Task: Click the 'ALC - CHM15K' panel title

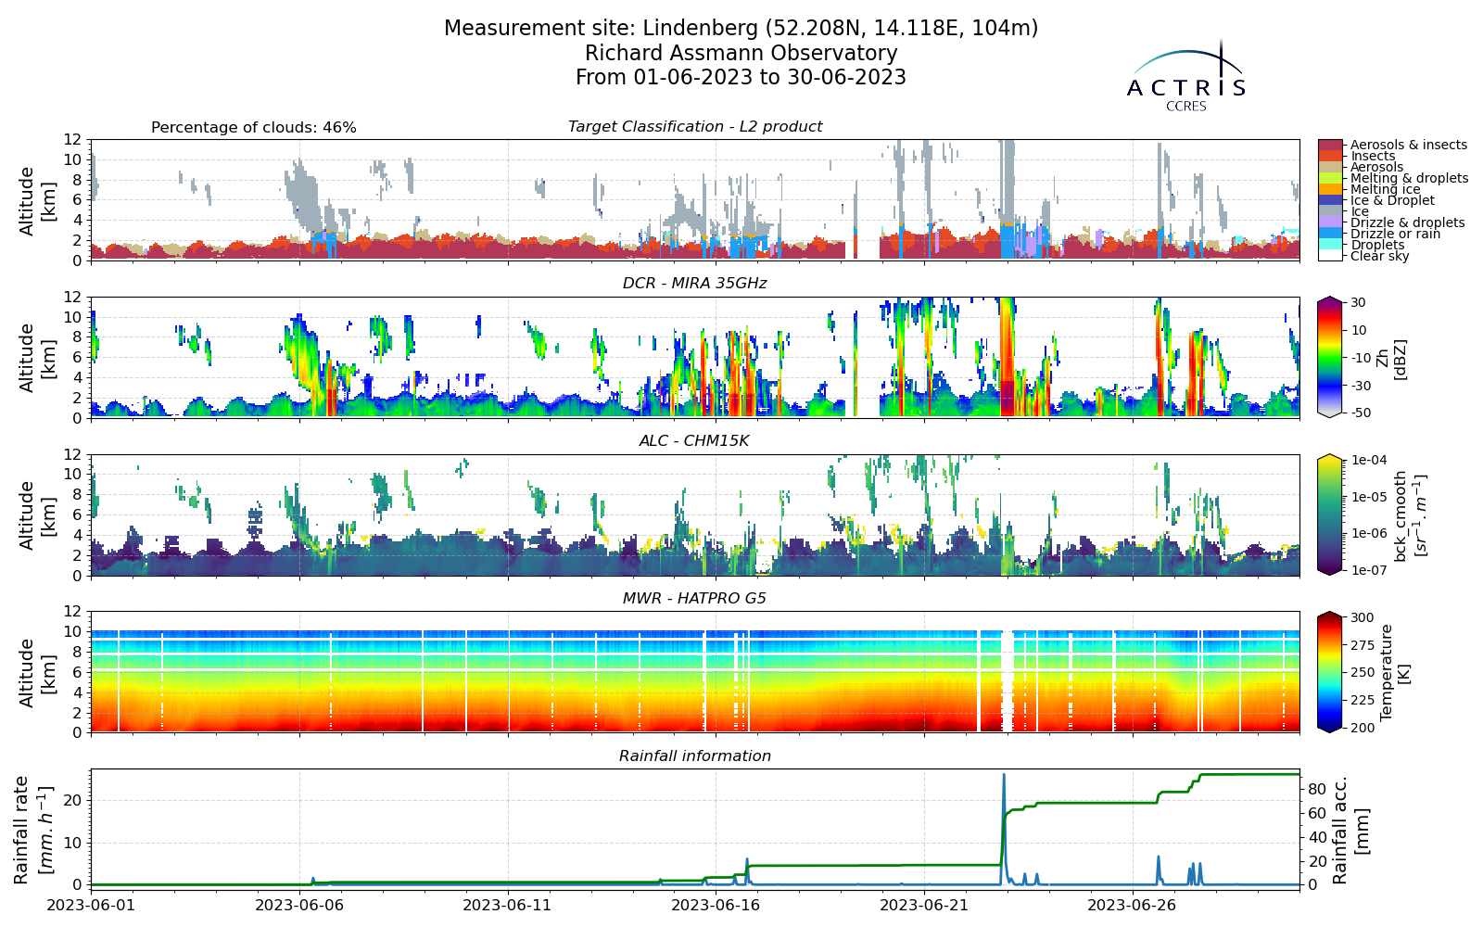Action: pos(694,441)
